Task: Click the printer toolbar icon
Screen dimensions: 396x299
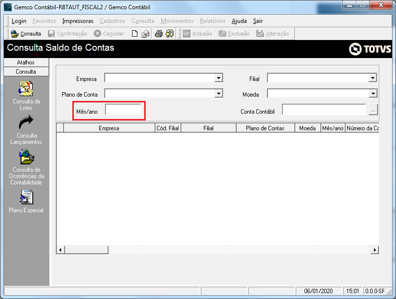Action: point(158,34)
